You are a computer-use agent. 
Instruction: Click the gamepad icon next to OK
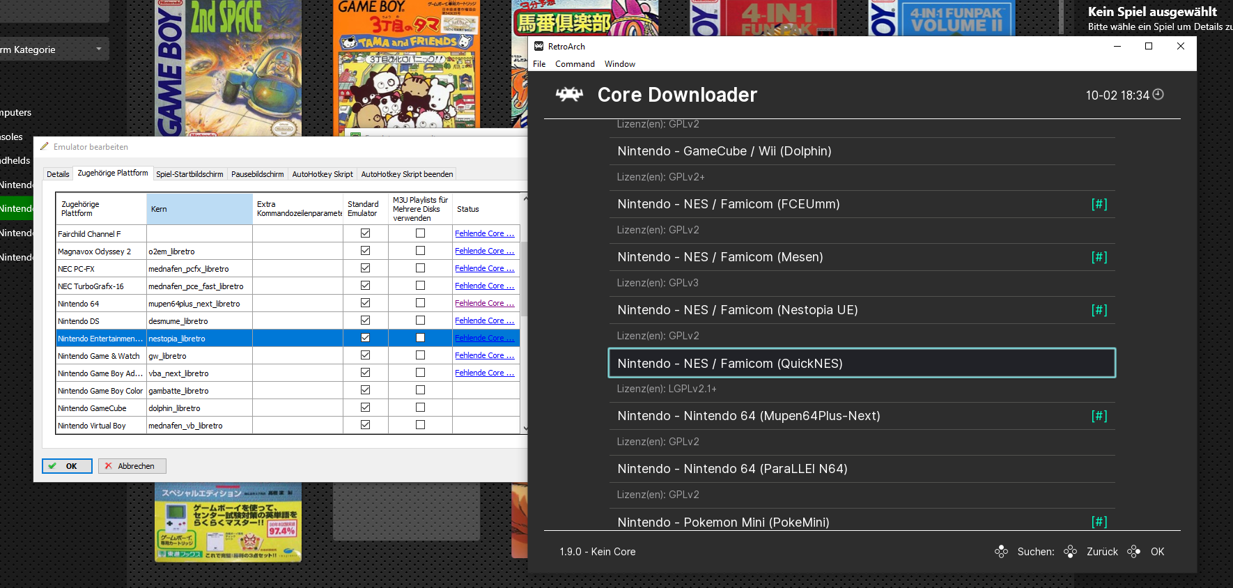[1134, 551]
